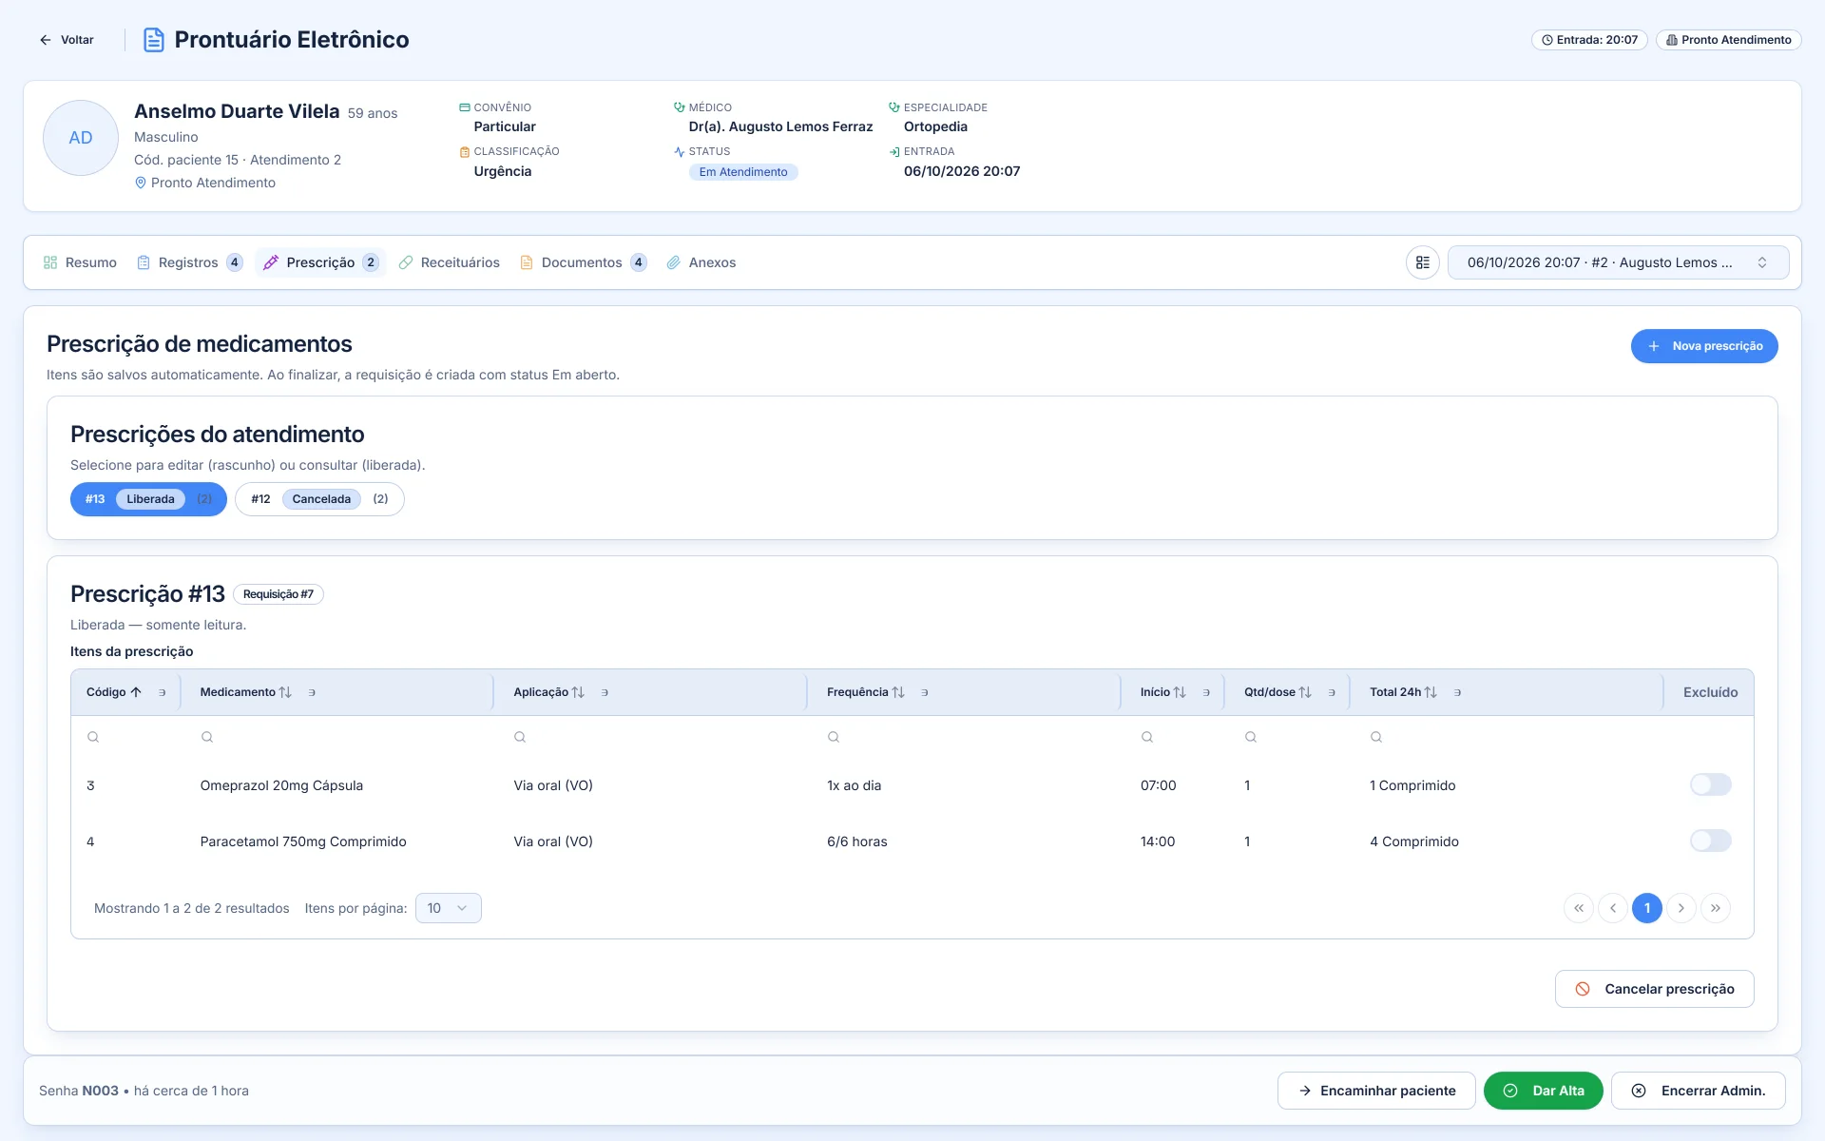Screen dimensions: 1825x1141
Task: Click the Medicamento column filter field
Action: (337, 737)
